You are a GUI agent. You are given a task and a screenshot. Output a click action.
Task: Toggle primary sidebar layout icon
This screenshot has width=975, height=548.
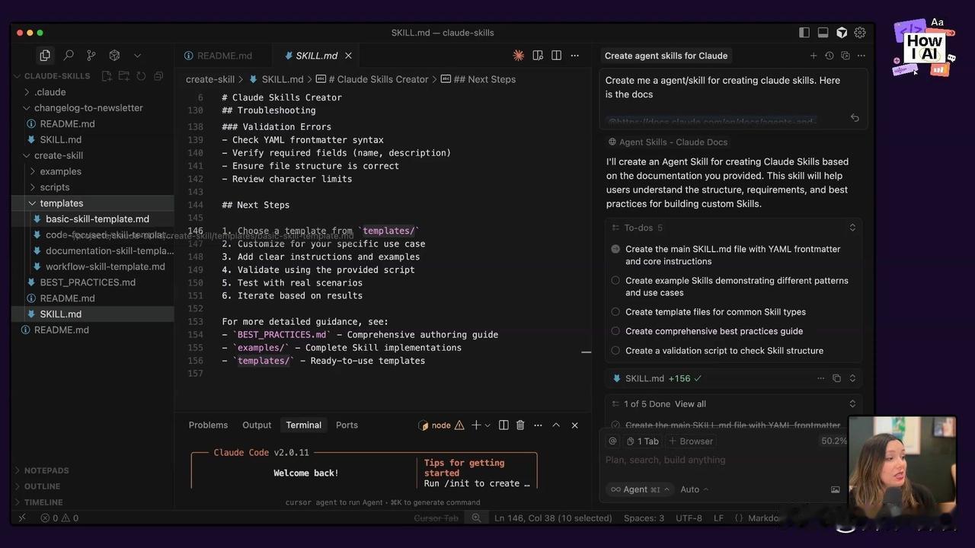[804, 33]
